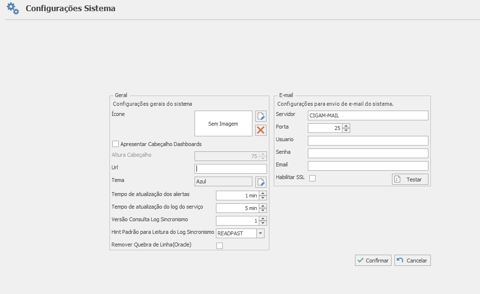Viewport: 480px width, 294px height.
Task: Decrease the alert refresh time
Action: [263, 197]
